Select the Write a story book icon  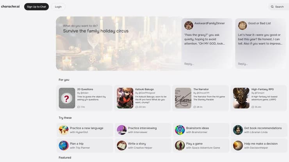pos(122,146)
